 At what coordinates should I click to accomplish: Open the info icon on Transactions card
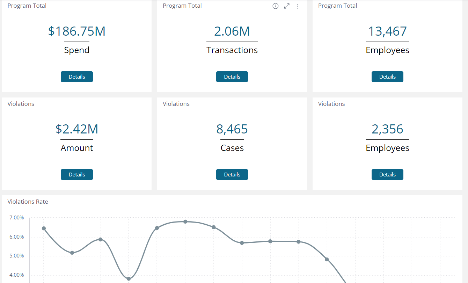[x=276, y=6]
